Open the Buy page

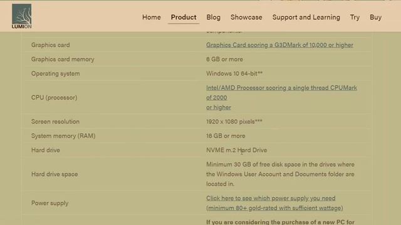375,17
